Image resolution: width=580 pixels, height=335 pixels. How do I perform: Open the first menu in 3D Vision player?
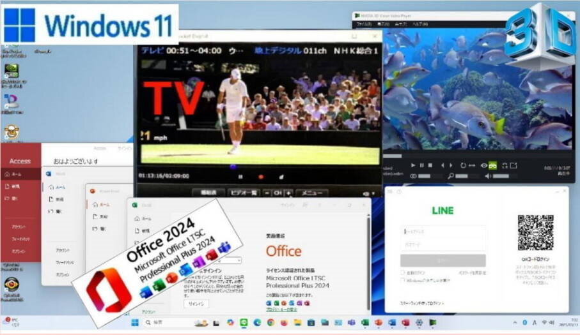point(364,24)
